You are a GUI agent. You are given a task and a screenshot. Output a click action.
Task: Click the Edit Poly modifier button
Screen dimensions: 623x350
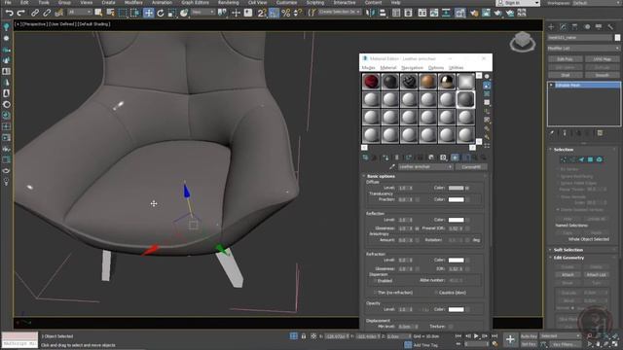click(565, 59)
